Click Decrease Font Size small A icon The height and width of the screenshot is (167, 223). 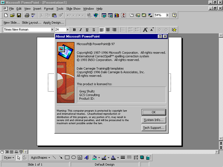(152, 30)
